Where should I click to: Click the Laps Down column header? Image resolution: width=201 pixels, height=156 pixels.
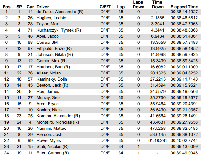click(x=138, y=4)
